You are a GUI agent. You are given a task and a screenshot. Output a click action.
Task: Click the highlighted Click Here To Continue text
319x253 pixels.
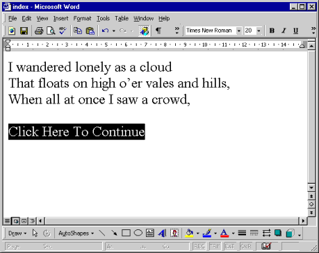pos(76,131)
